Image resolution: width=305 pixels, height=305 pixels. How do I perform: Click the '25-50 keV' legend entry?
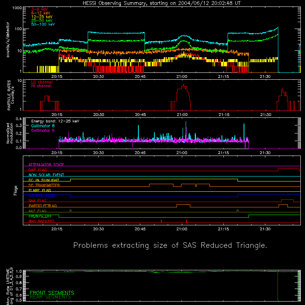click(x=42, y=21)
